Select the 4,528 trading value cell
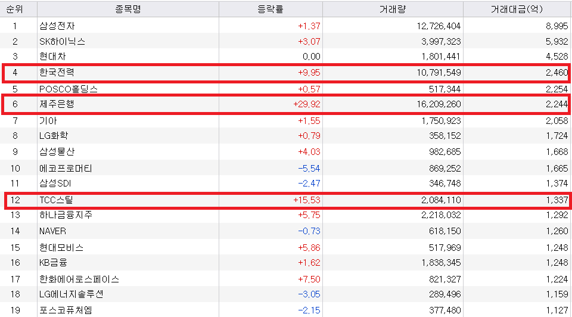Viewport: 572px width, 317px height. coord(557,57)
